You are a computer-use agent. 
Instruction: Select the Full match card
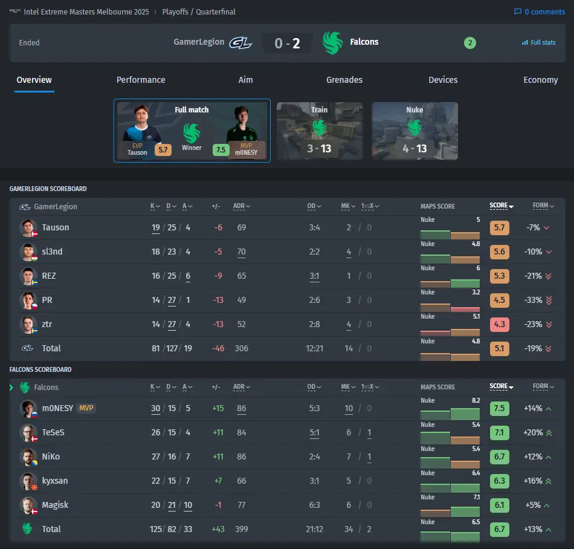tap(192, 131)
